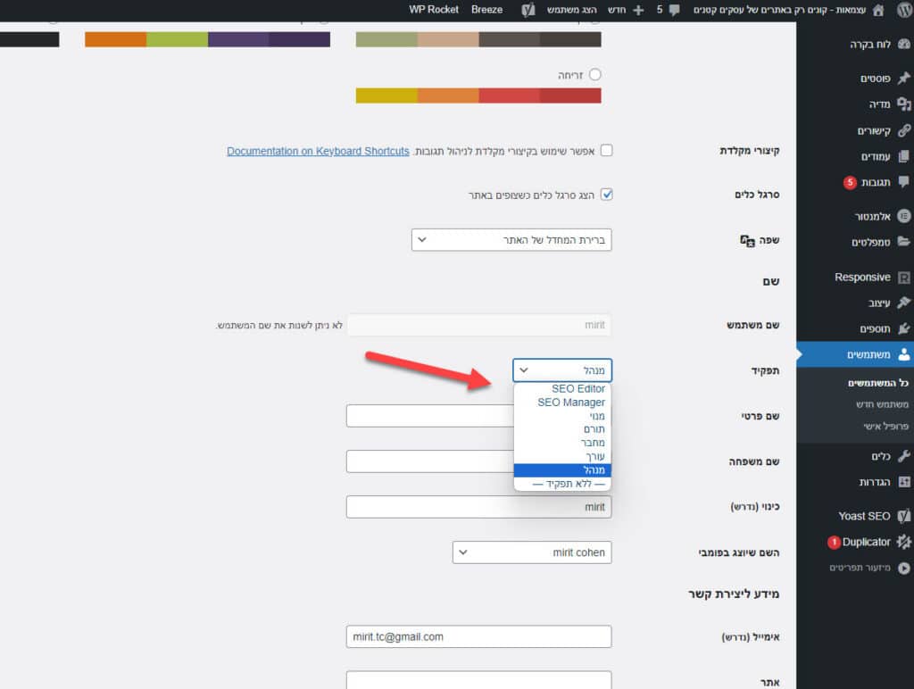This screenshot has height=689, width=914.
Task: Open the Elementor icon
Action: pyautogui.click(x=904, y=216)
